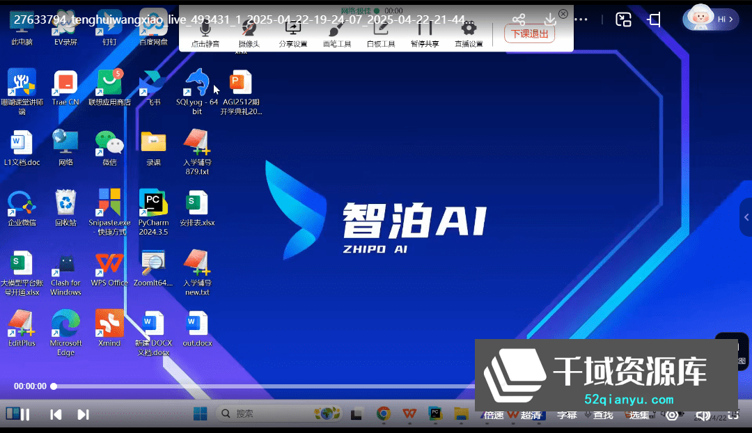
Task: Open the ZoomIt64 desktop icon
Action: click(153, 269)
